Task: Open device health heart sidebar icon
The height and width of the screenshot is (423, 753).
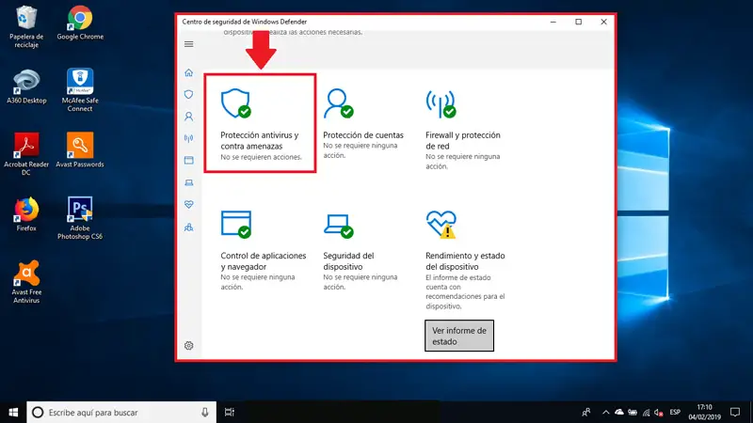Action: point(189,205)
